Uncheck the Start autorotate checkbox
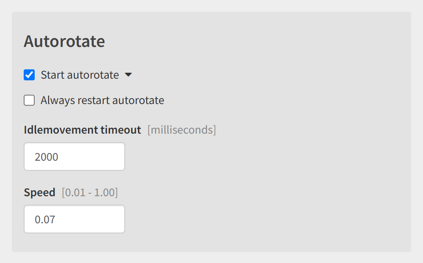The width and height of the screenshot is (423, 263). pyautogui.click(x=29, y=75)
